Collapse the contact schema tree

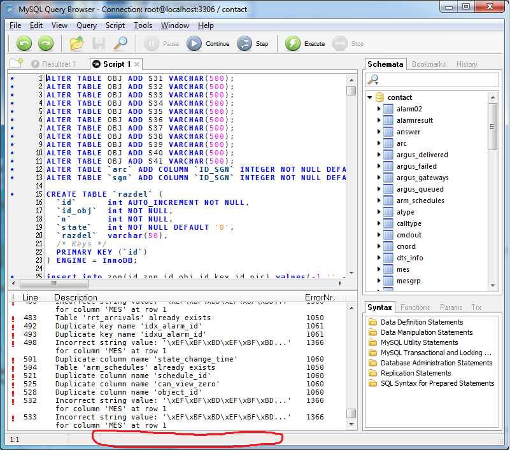(370, 97)
